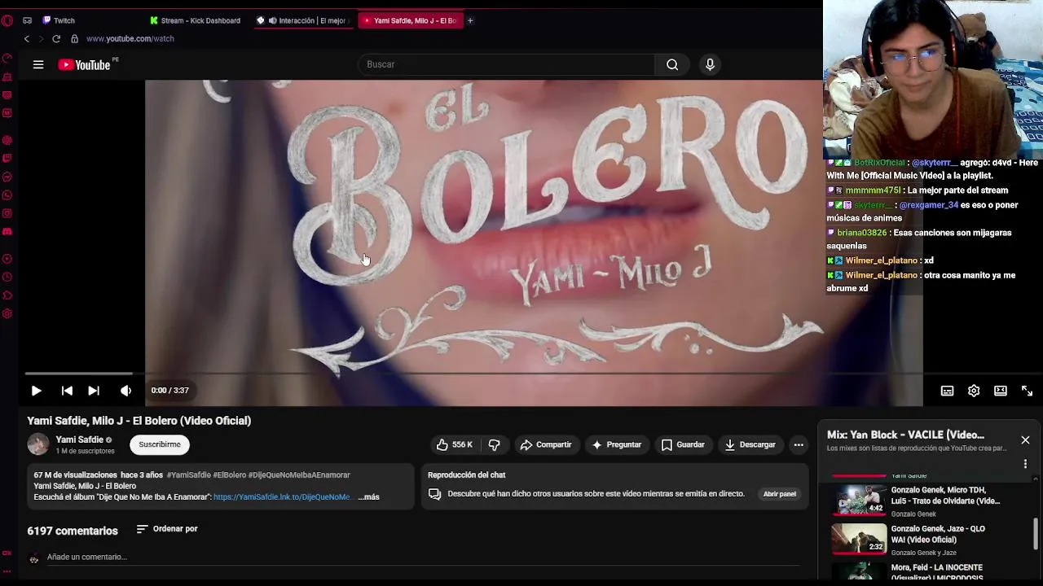
Task: Open the #YamiSafdie hashtag link
Action: pyautogui.click(x=188, y=475)
